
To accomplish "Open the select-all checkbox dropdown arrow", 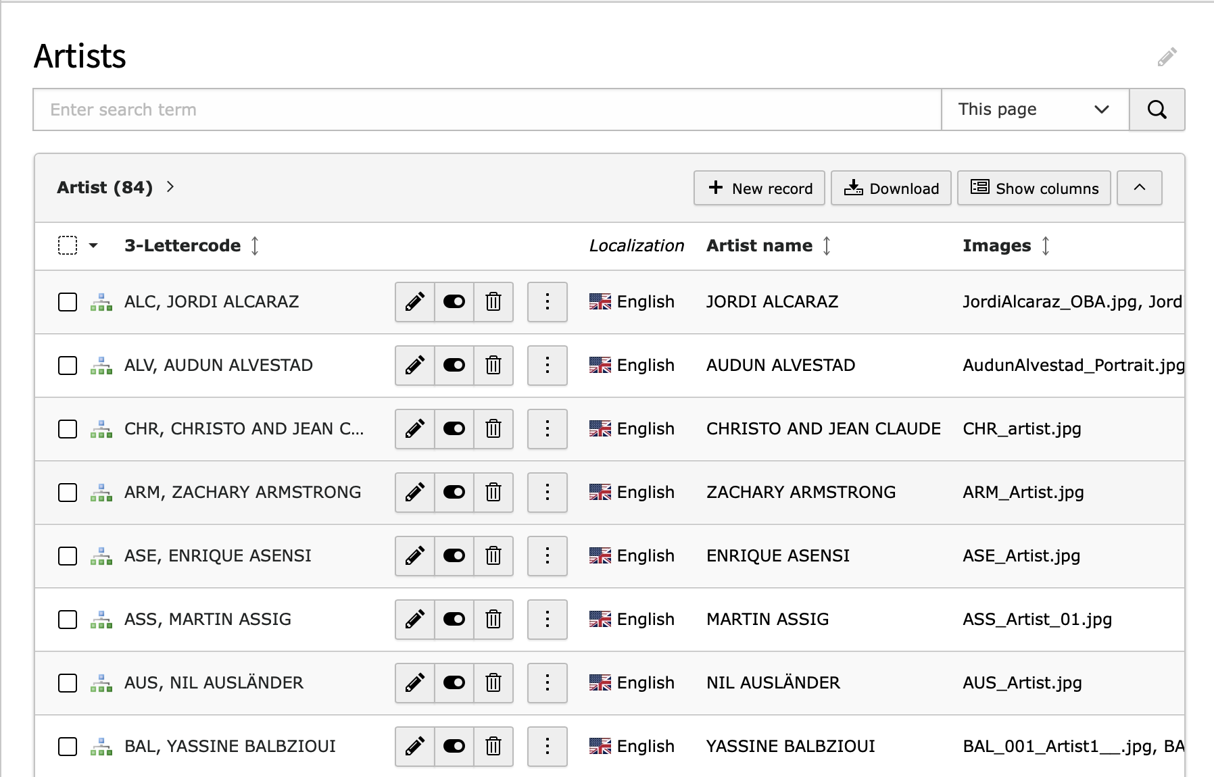I will coord(94,245).
